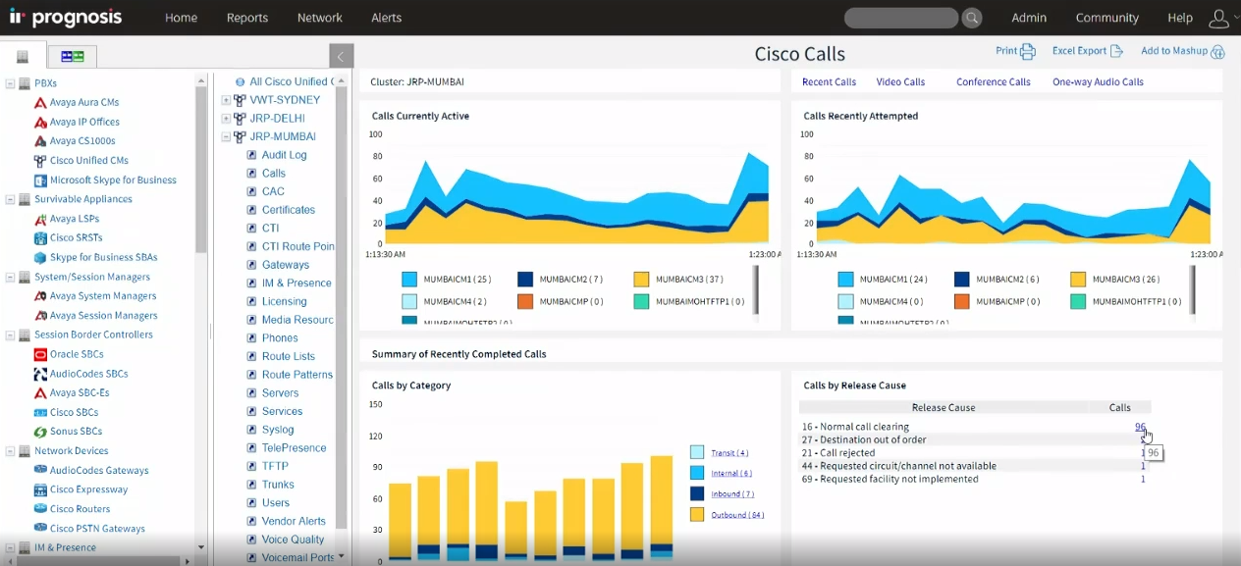Collapse the PBXs tree group

coord(11,83)
